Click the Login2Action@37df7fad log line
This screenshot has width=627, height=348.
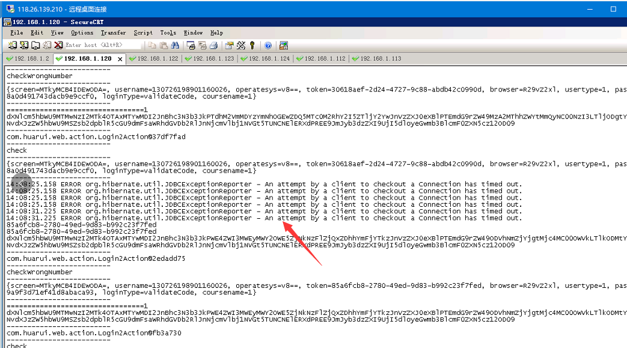coord(96,137)
